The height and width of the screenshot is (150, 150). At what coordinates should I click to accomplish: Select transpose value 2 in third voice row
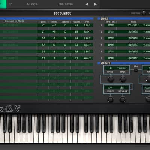54,38
